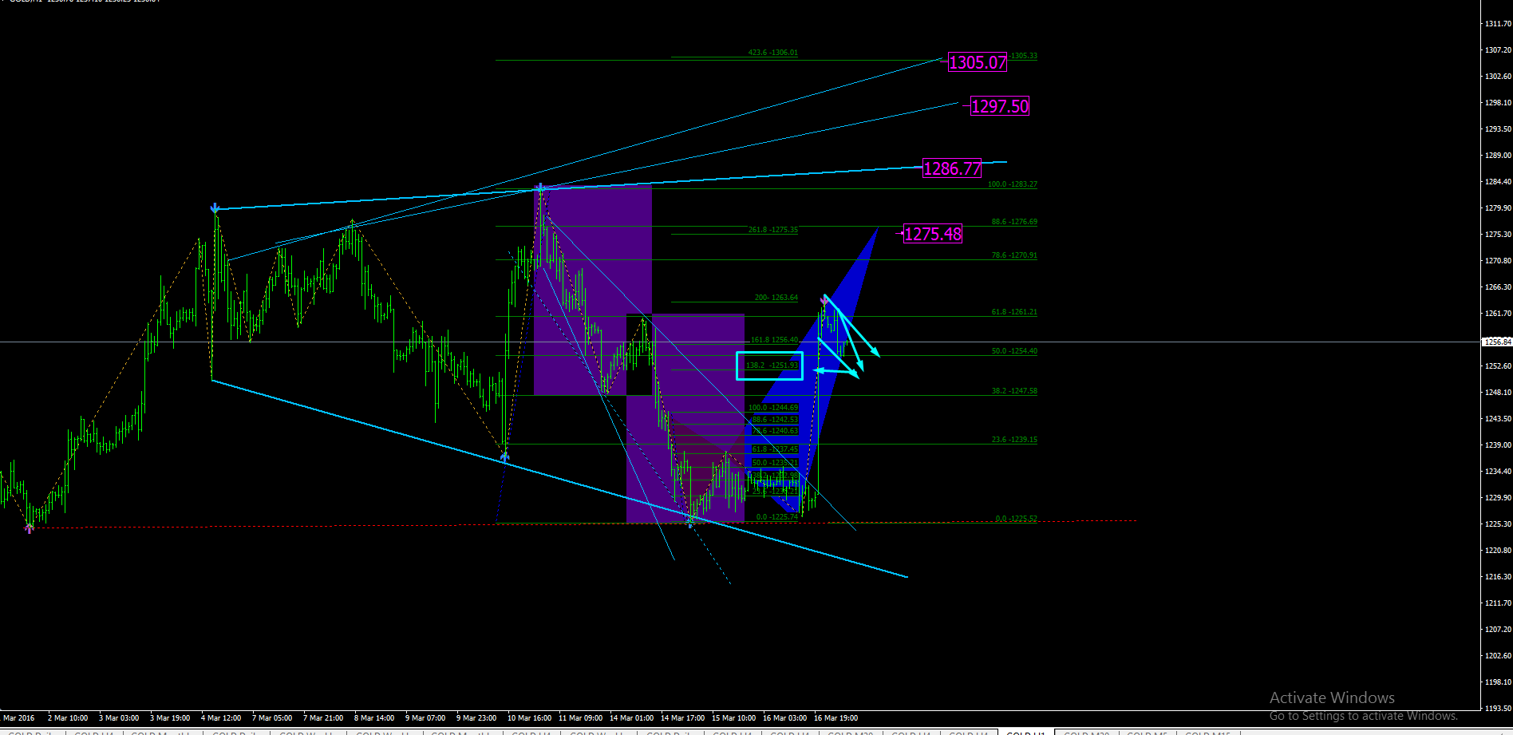1513x735 pixels.
Task: Click the retracement label 38.2 -1247.58
Action: coord(1014,391)
